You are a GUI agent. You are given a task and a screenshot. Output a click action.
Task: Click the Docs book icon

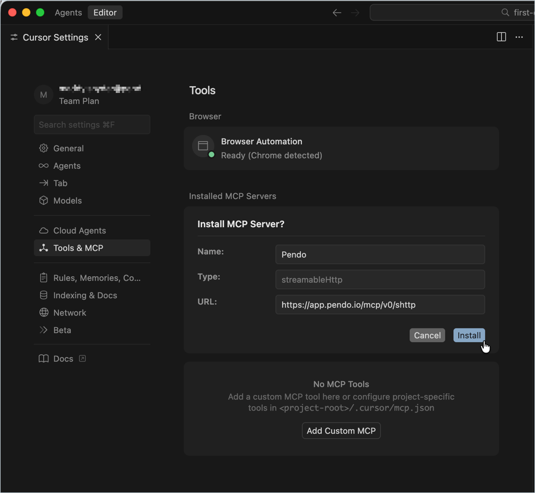pyautogui.click(x=44, y=359)
